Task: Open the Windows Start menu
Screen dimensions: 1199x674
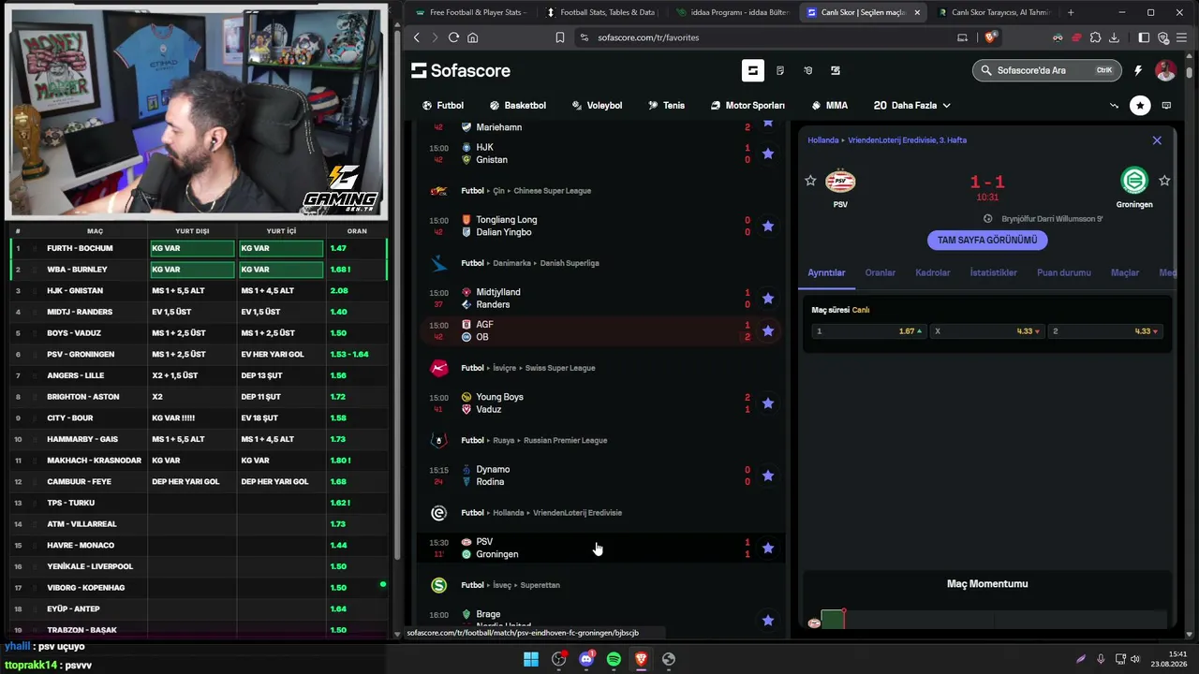Action: [531, 659]
